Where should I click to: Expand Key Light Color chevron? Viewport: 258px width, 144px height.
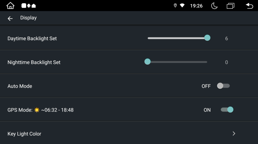(234, 133)
